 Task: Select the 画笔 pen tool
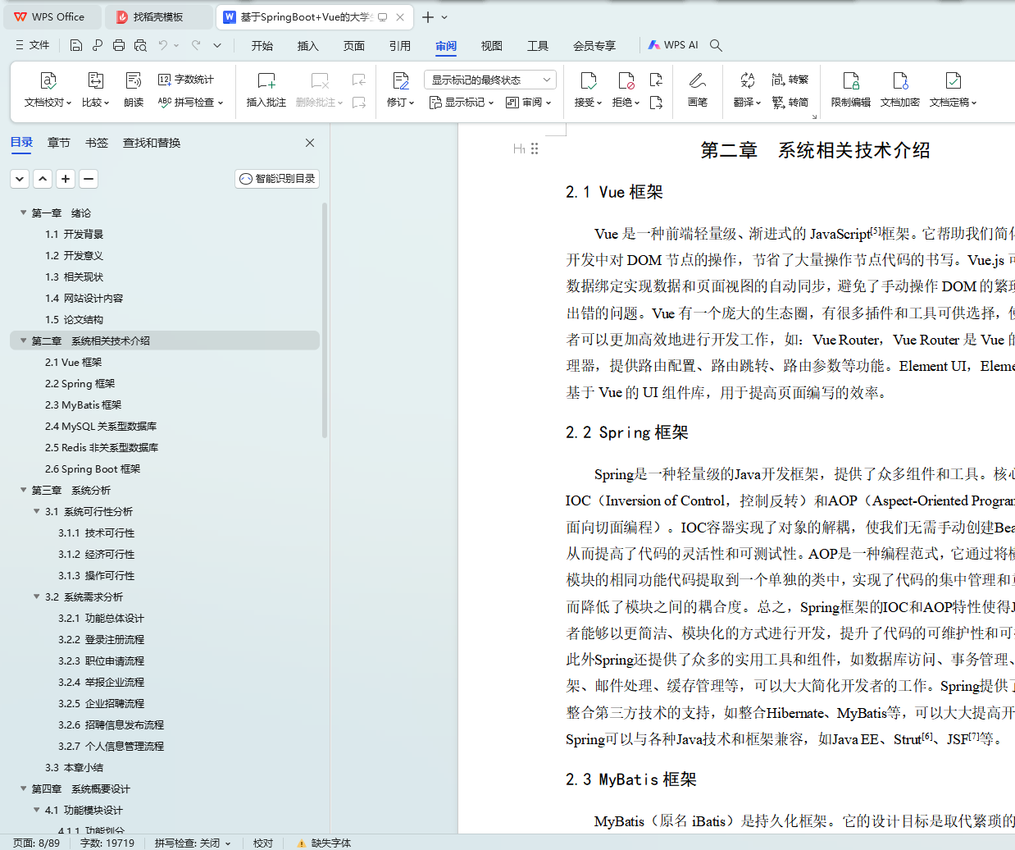(x=698, y=90)
